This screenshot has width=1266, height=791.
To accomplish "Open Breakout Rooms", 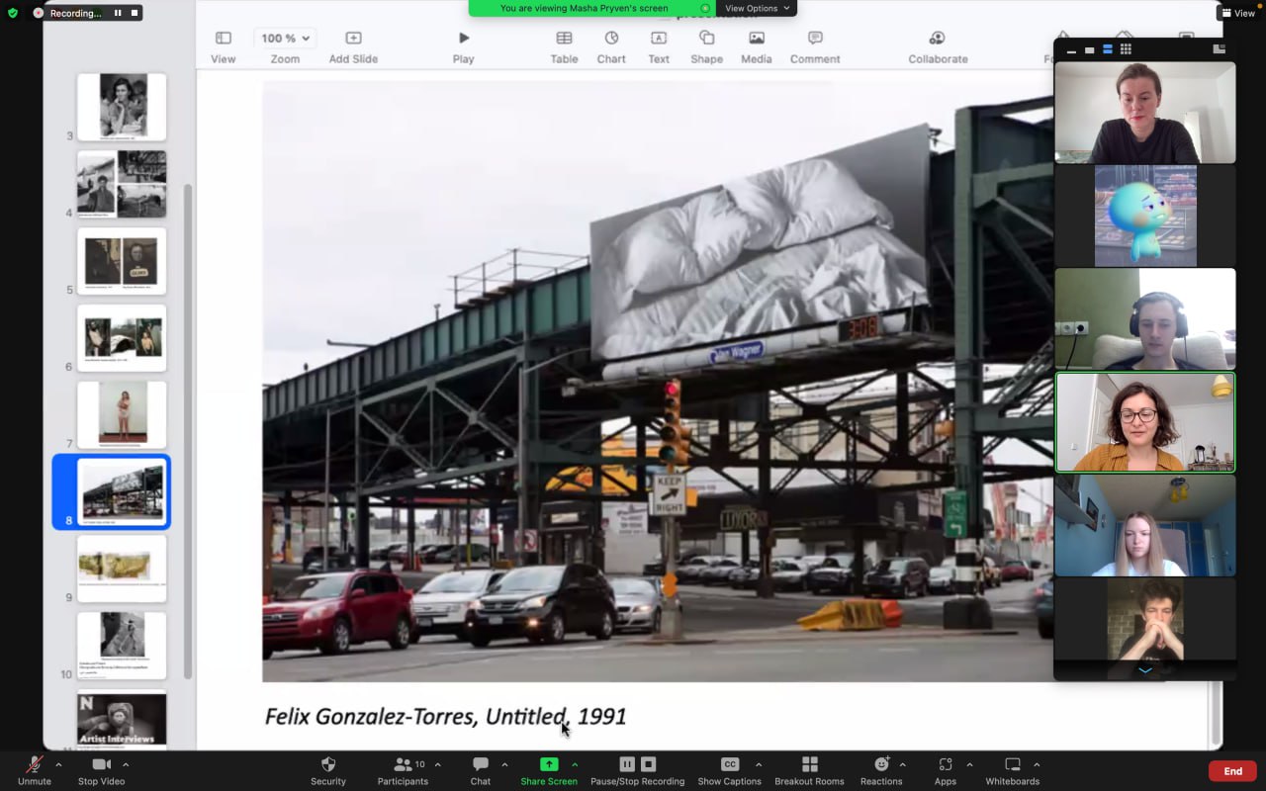I will (809, 764).
